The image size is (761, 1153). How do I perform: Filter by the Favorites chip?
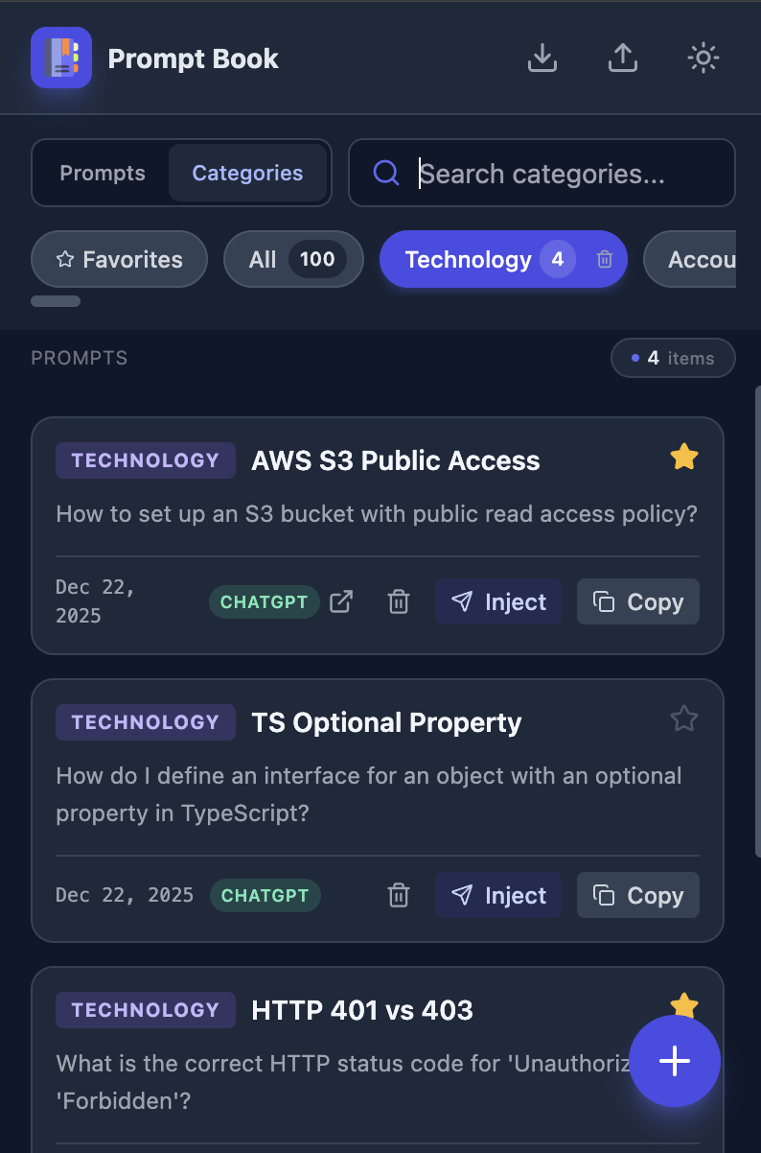[119, 259]
